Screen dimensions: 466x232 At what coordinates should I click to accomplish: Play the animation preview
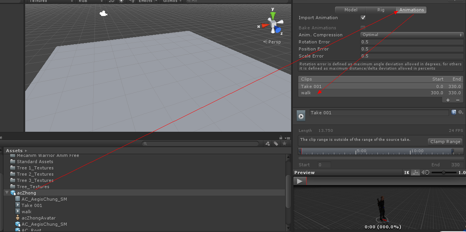[x=299, y=181]
